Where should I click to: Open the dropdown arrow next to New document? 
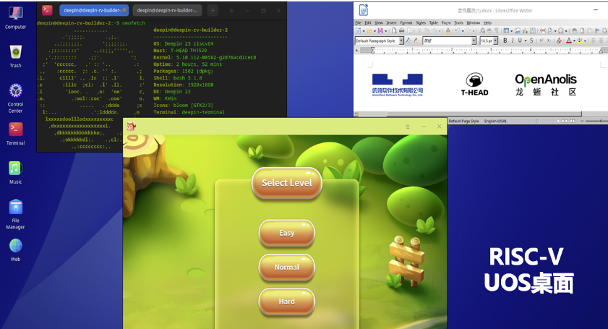point(364,31)
